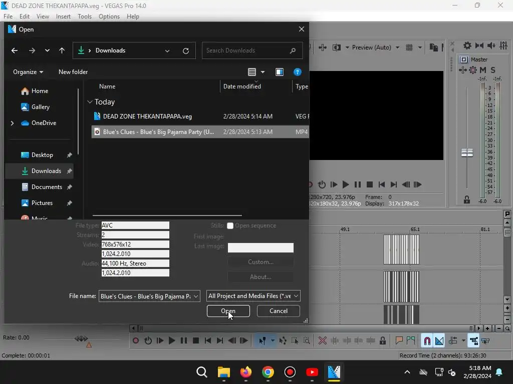Stop playback in preview window
This screenshot has height=384, width=513.
[370, 184]
